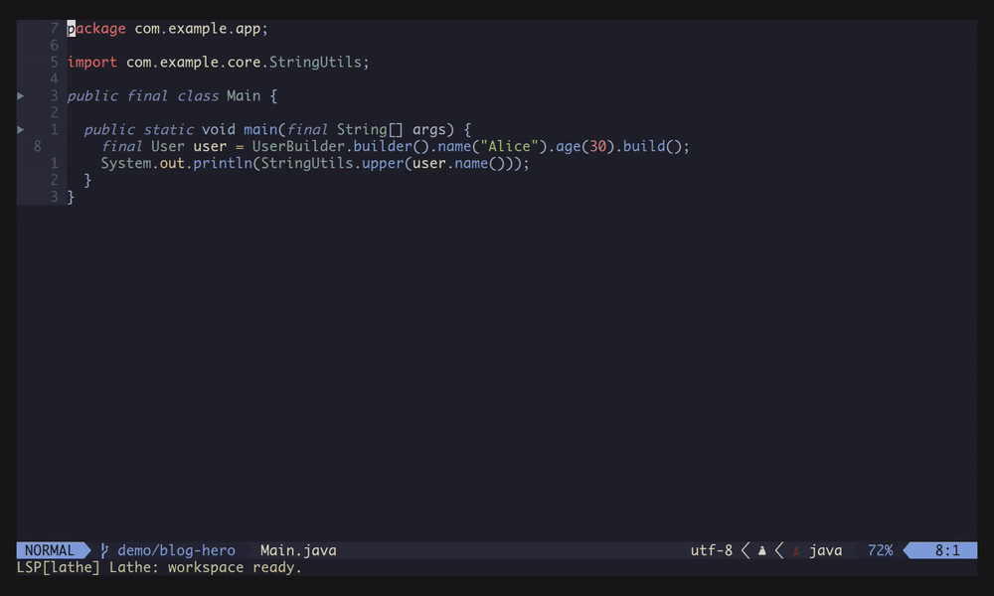
Task: Click the class name Main
Action: (244, 95)
